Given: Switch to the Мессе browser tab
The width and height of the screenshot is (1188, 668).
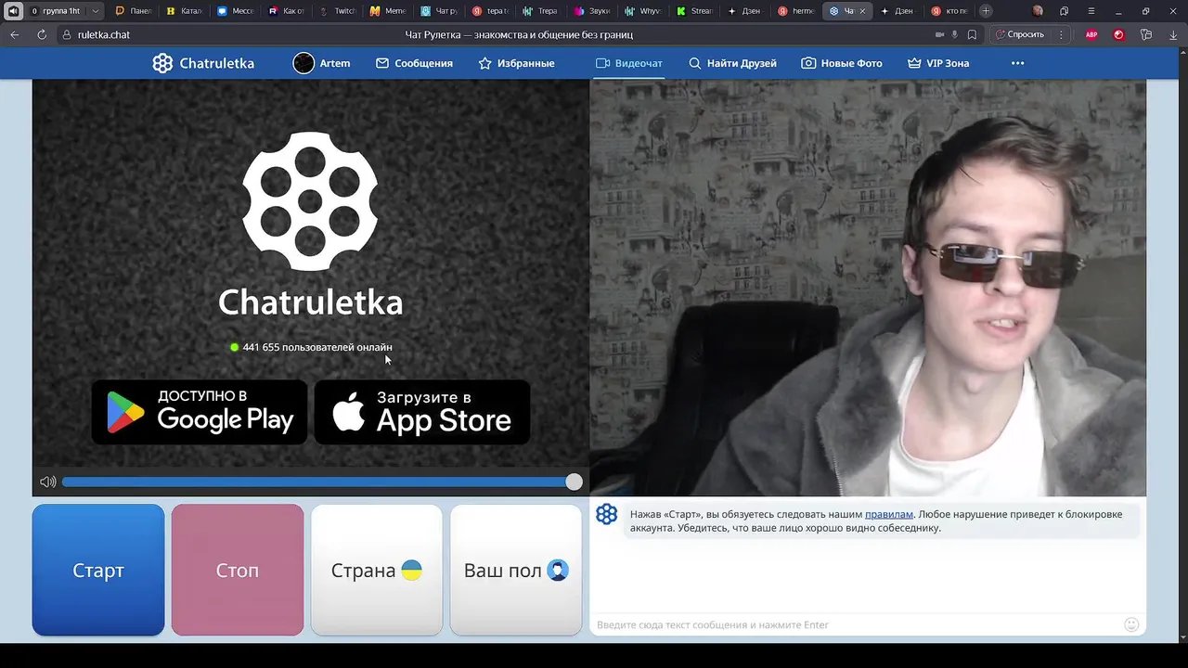Looking at the screenshot, I should (235, 11).
